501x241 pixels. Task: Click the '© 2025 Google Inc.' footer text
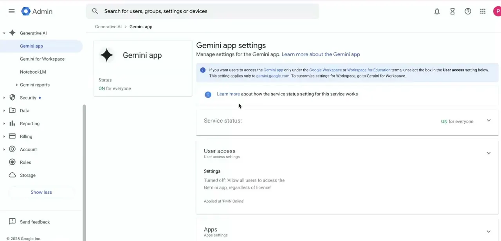[x=23, y=239]
